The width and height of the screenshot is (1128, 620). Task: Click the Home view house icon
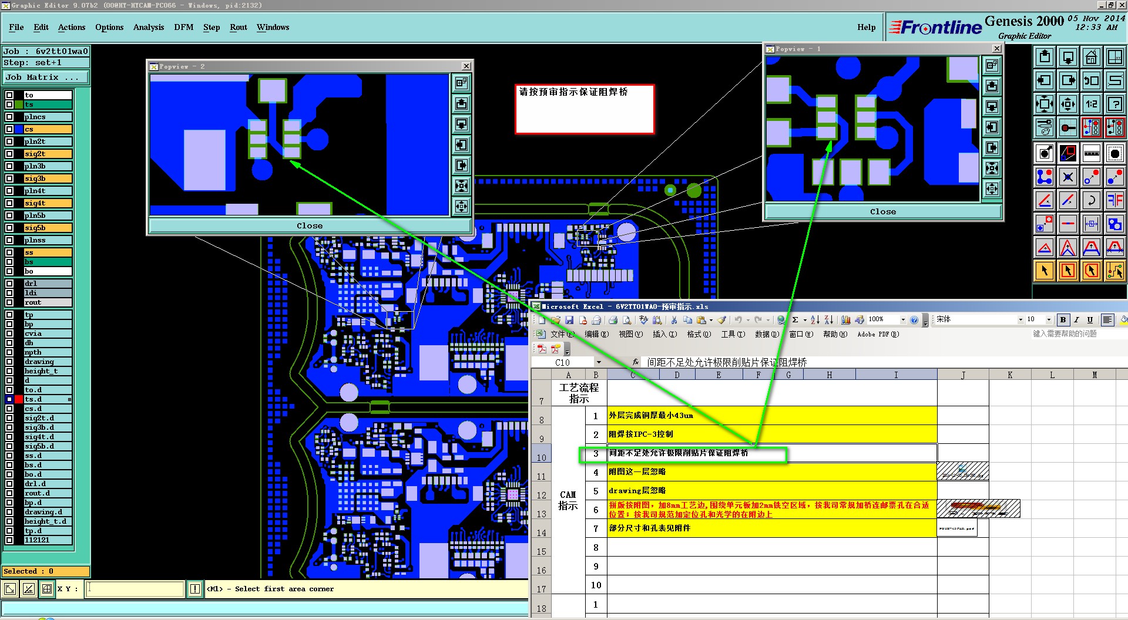(x=1092, y=57)
